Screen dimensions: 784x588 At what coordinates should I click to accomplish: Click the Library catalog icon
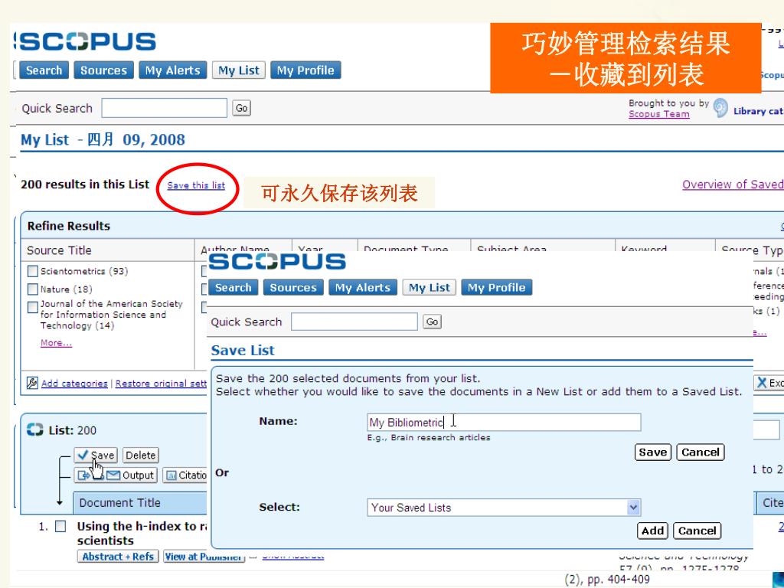(x=720, y=108)
